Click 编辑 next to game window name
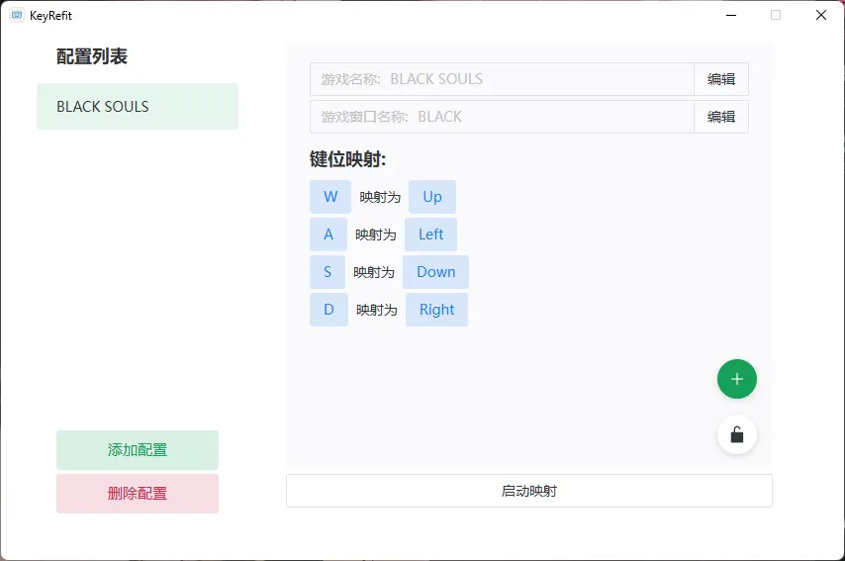This screenshot has height=561, width=845. [x=720, y=117]
